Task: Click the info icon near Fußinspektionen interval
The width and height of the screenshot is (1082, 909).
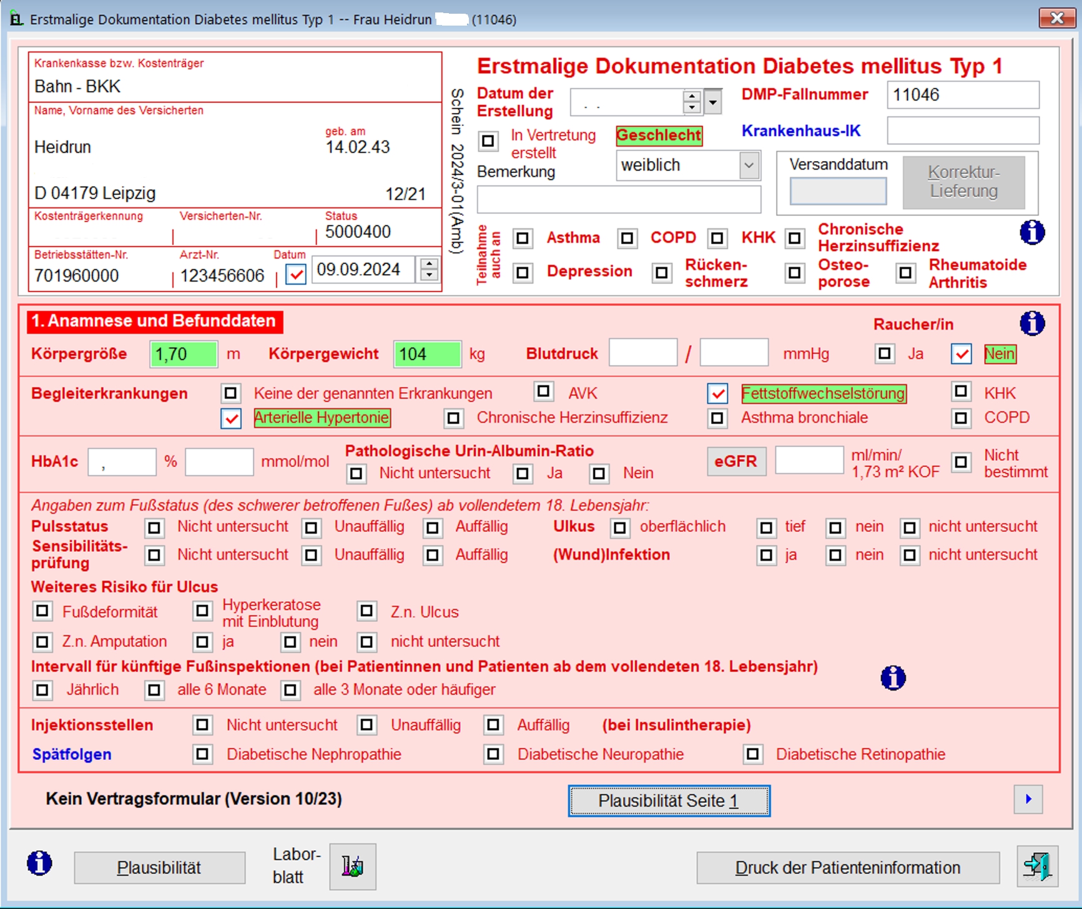Action: (893, 677)
